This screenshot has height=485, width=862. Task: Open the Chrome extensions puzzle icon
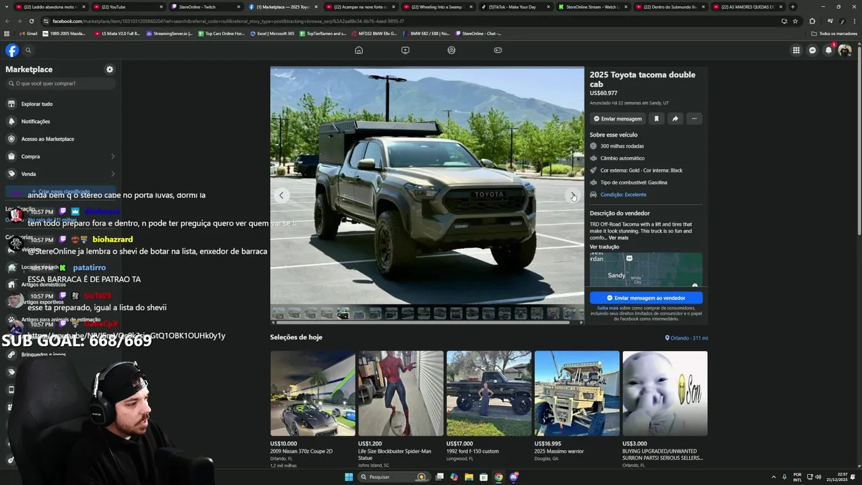[x=812, y=21]
